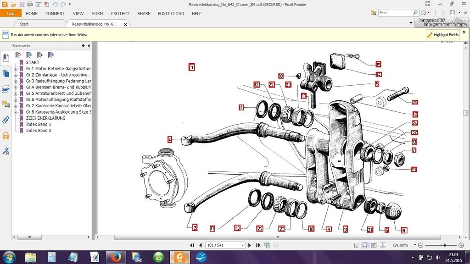Viewport: 470px width, 264px height.
Task: Expand the Gr.1 Motor-Getriebe bookmark
Action: pos(15,69)
